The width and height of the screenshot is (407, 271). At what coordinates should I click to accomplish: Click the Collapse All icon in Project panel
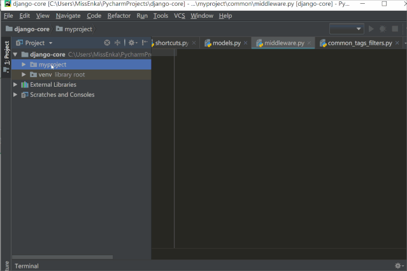[x=118, y=43]
